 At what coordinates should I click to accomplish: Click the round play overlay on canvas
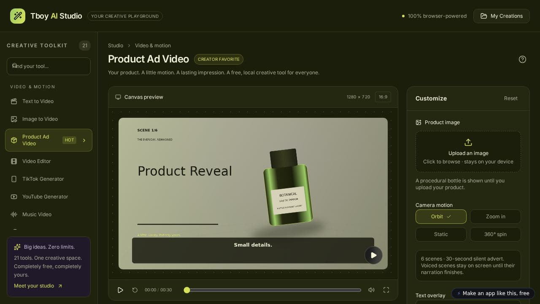click(373, 255)
